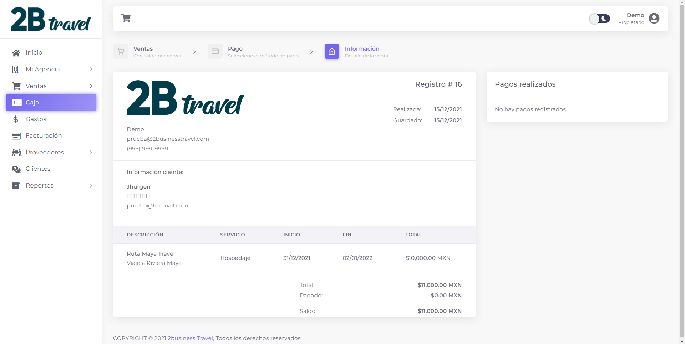Click the 02/01/2022 end date cell
Viewport: 685px width, 344px height.
(x=357, y=258)
